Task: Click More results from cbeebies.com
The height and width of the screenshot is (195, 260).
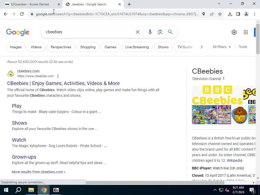Action: 39,172
